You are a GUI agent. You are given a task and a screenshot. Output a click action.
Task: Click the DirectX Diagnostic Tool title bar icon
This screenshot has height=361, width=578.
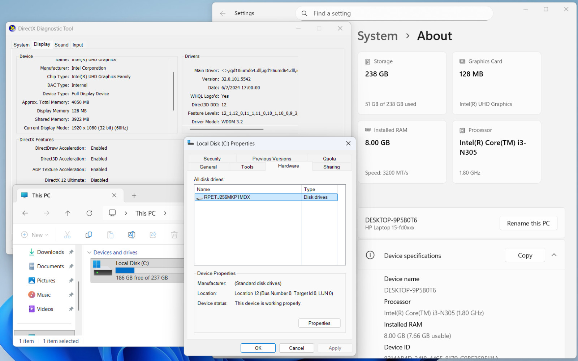[x=12, y=28]
